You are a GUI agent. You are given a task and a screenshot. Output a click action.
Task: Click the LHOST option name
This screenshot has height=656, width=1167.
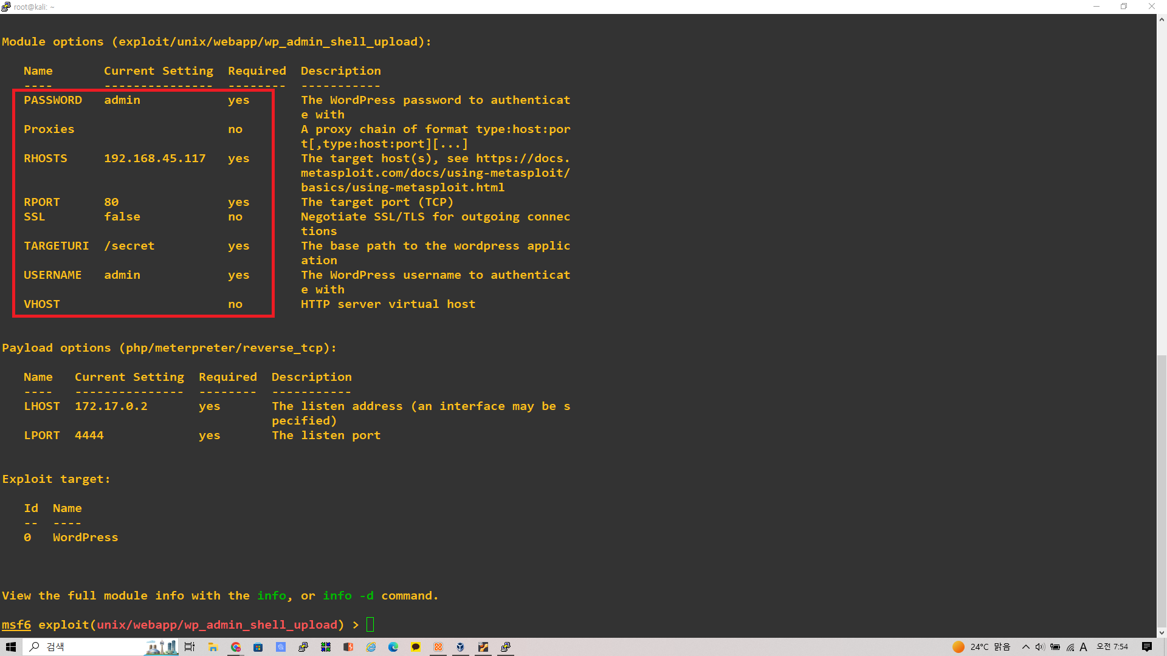[42, 406]
